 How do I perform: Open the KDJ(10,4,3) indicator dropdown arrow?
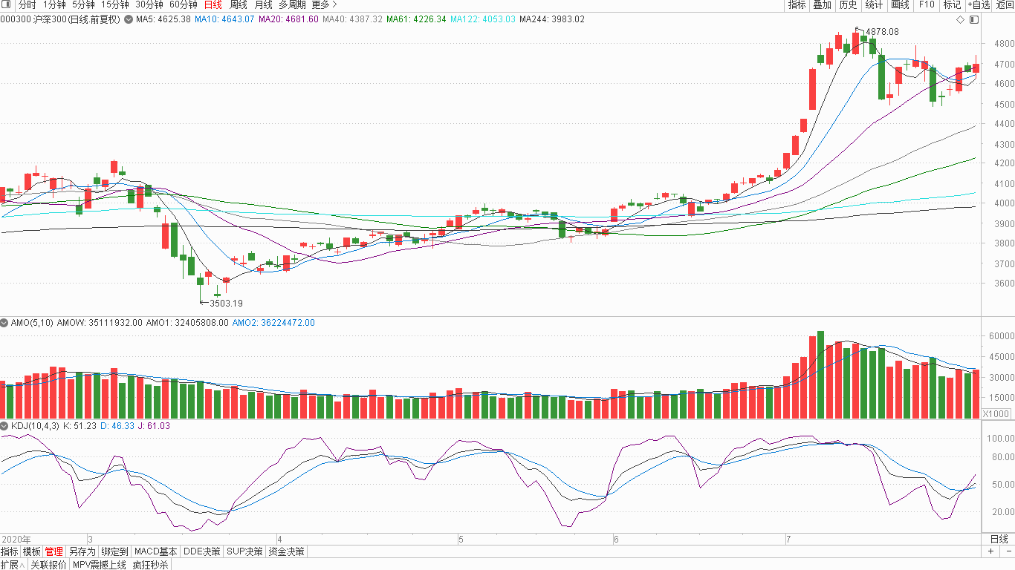pyautogui.click(x=4, y=426)
